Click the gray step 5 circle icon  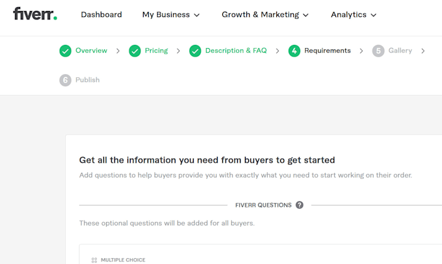pos(378,51)
